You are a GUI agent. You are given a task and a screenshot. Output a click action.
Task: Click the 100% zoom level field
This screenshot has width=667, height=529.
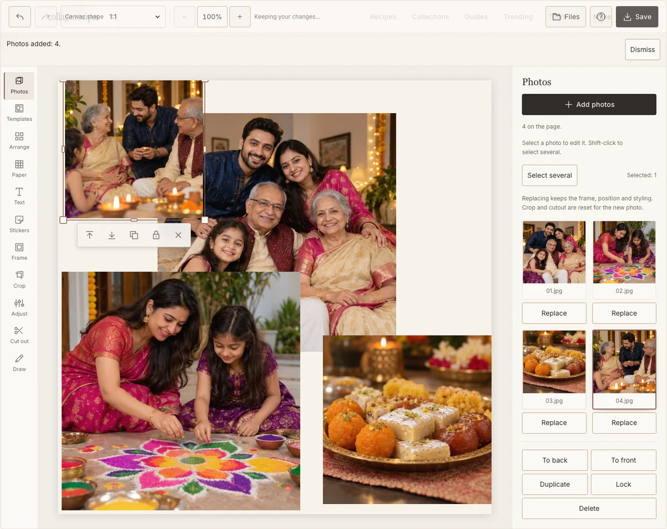pos(212,17)
